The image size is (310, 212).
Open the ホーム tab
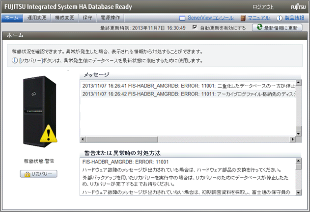[x=12, y=18]
